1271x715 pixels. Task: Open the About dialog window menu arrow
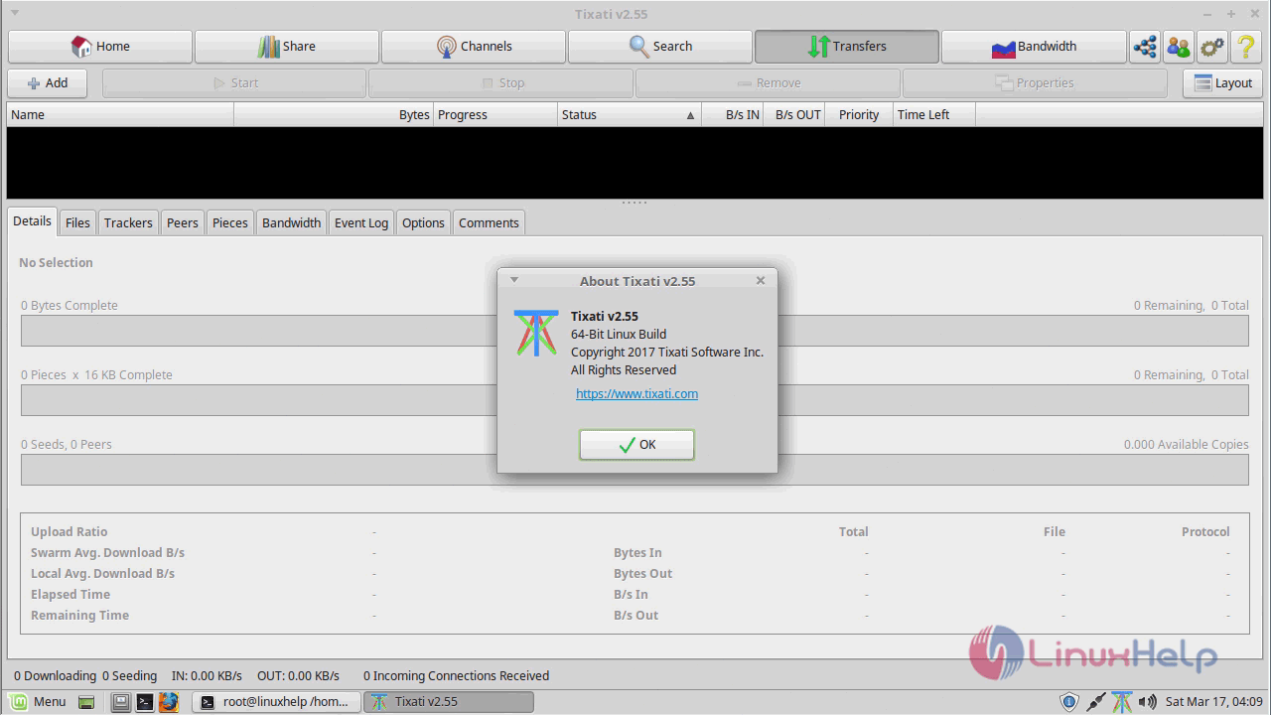(514, 281)
